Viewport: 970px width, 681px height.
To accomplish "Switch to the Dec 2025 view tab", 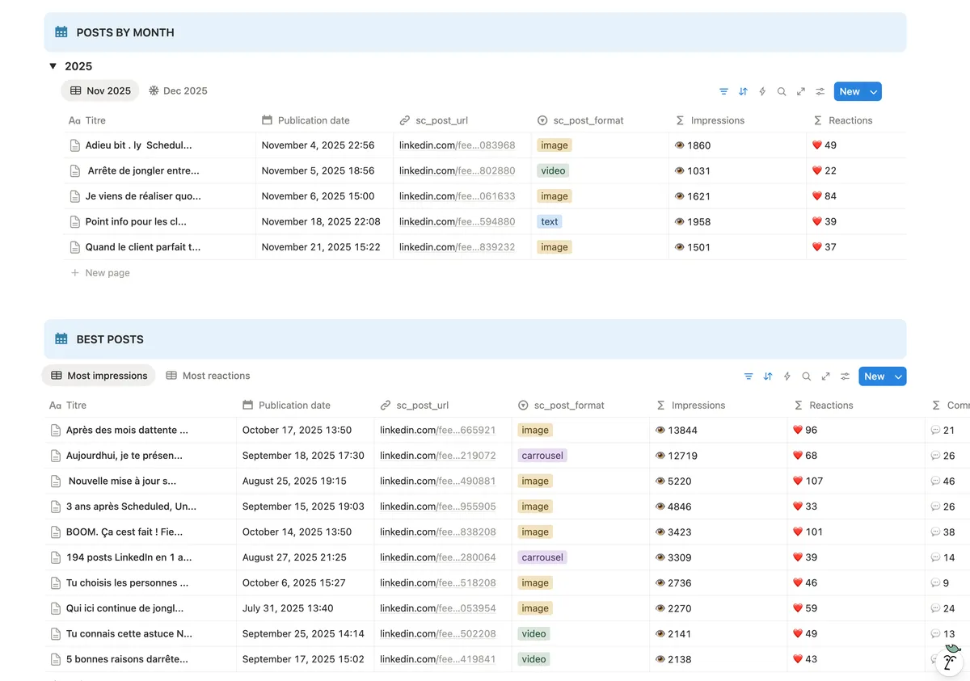I will (x=178, y=91).
